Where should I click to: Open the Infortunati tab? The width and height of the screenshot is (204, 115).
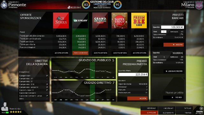tap(167, 108)
